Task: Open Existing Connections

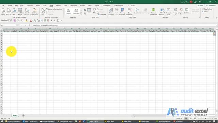Action: (34, 12)
